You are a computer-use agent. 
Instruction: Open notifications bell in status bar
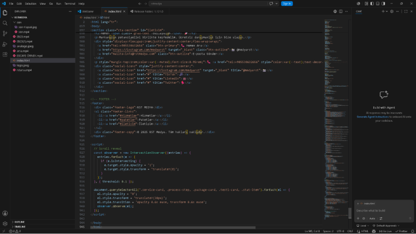tap(412, 231)
